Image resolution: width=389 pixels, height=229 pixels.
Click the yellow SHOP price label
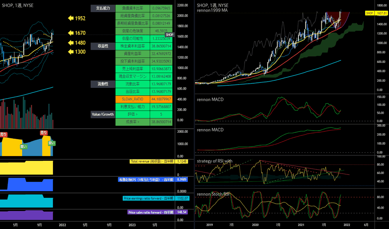coord(369,13)
